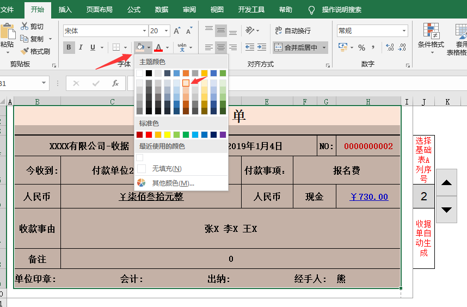Switch to the 数据 (Data) tab
Viewport: 467px width, 307px height.
click(x=162, y=10)
